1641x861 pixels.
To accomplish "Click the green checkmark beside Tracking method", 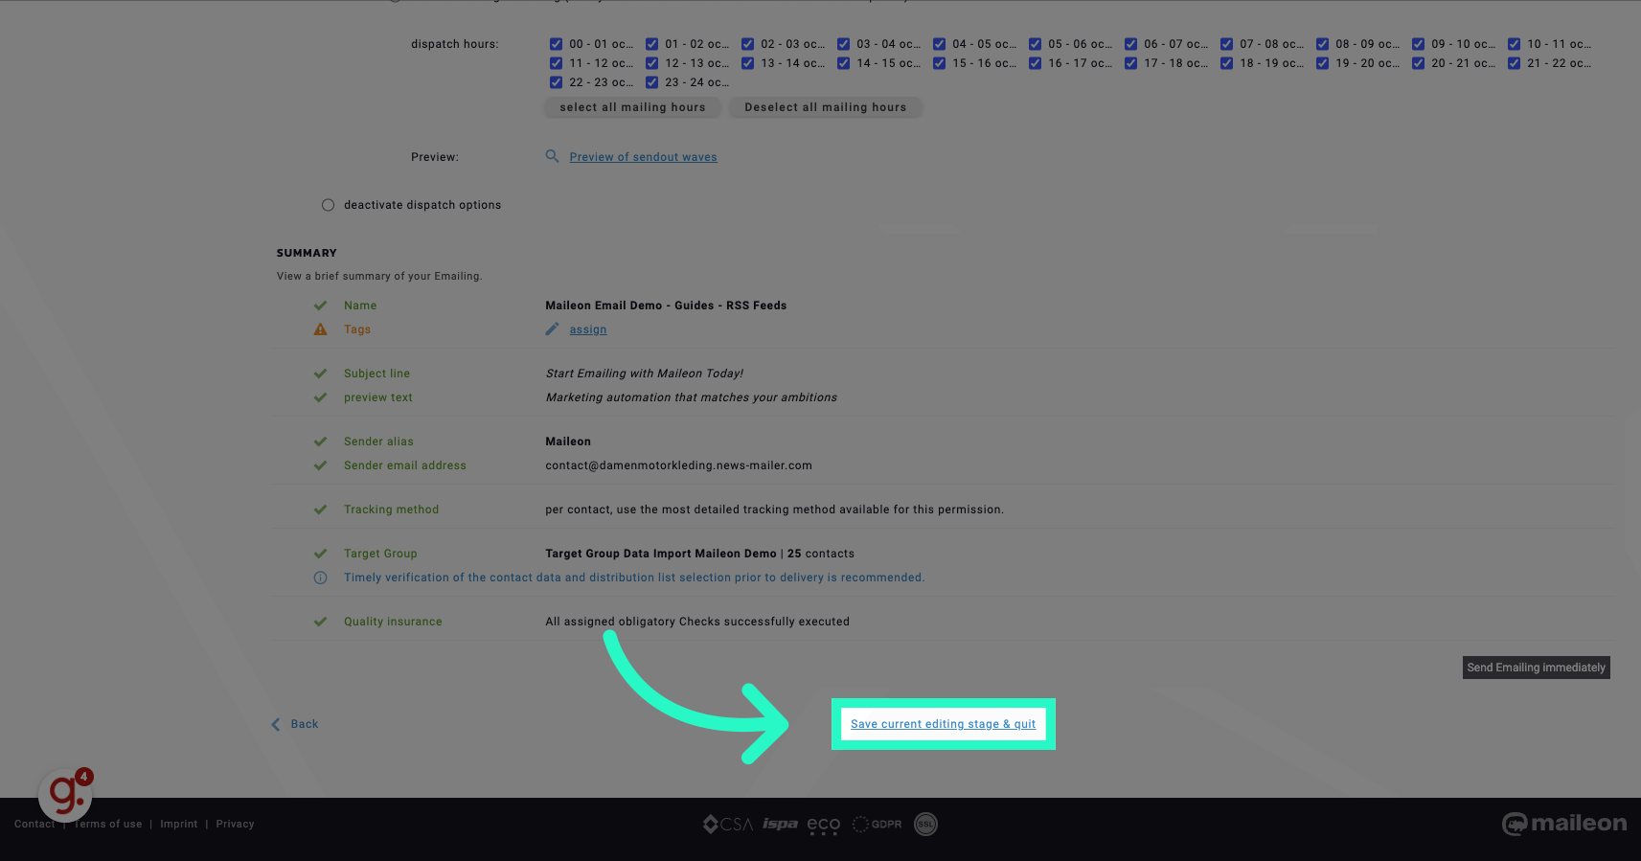I will click(321, 510).
